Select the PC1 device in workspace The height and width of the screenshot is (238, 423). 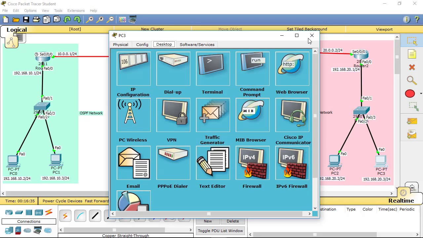coord(56,160)
